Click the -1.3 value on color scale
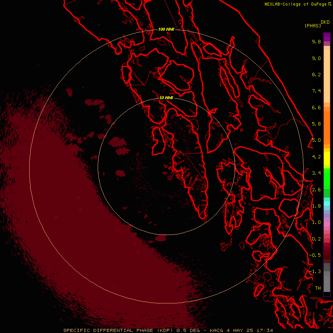Viewport: 333px width, 333px height. pyautogui.click(x=315, y=272)
